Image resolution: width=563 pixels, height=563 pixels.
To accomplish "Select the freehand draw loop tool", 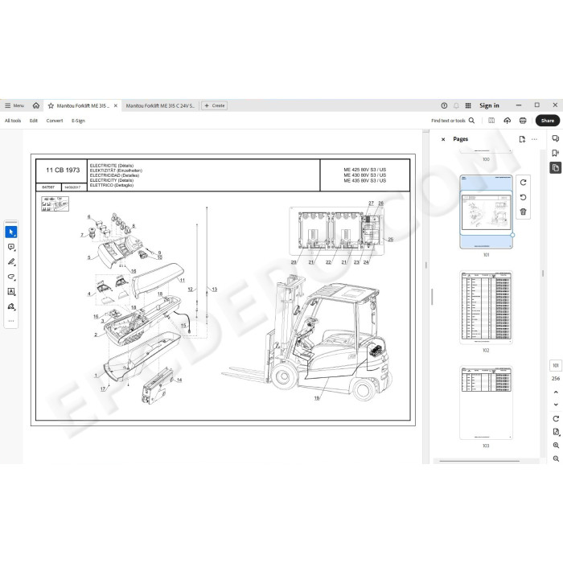I will (x=11, y=277).
